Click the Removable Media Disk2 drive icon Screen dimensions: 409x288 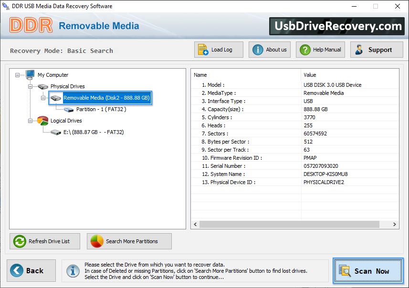tap(56, 98)
